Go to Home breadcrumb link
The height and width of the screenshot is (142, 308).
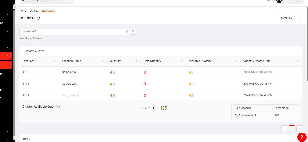click(x=23, y=11)
